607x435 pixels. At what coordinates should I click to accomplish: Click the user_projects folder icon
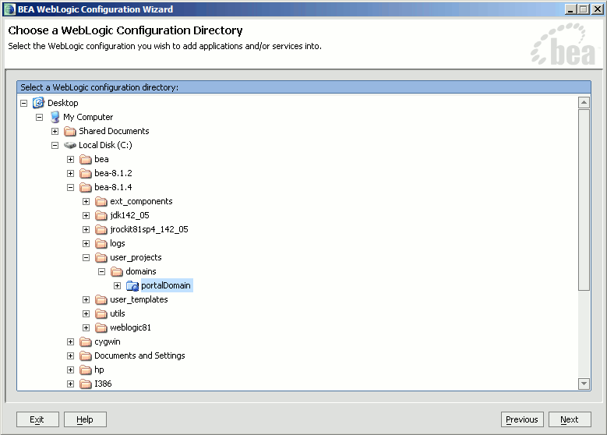coord(101,257)
